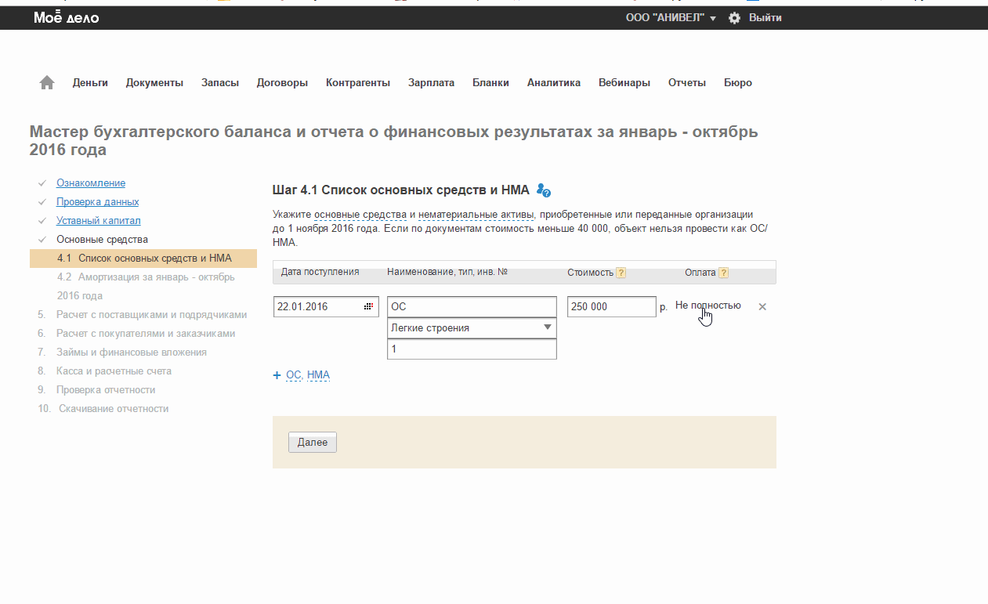Open settings gear icon in header
The image size is (988, 604).
[x=734, y=17]
